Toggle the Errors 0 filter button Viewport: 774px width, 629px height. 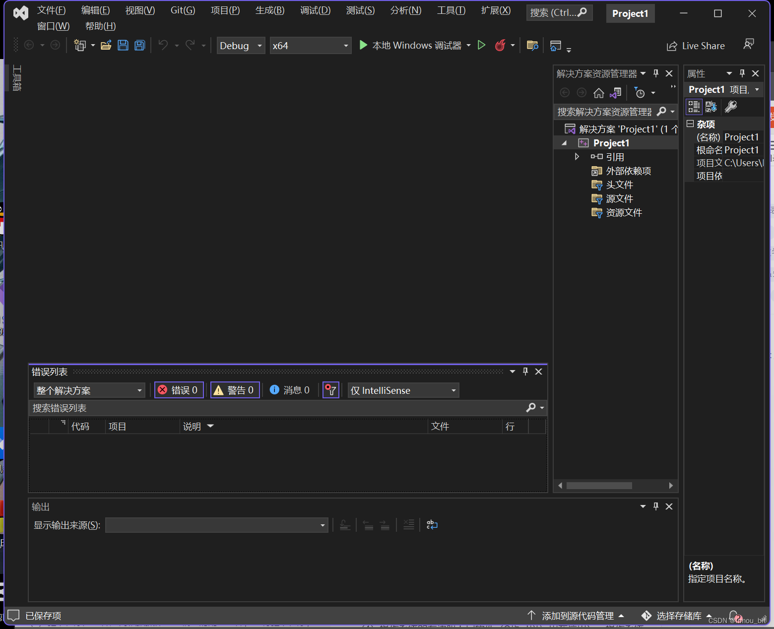179,390
